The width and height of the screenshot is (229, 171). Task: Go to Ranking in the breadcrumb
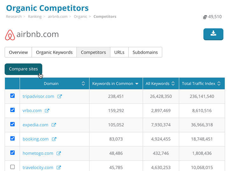(x=35, y=16)
